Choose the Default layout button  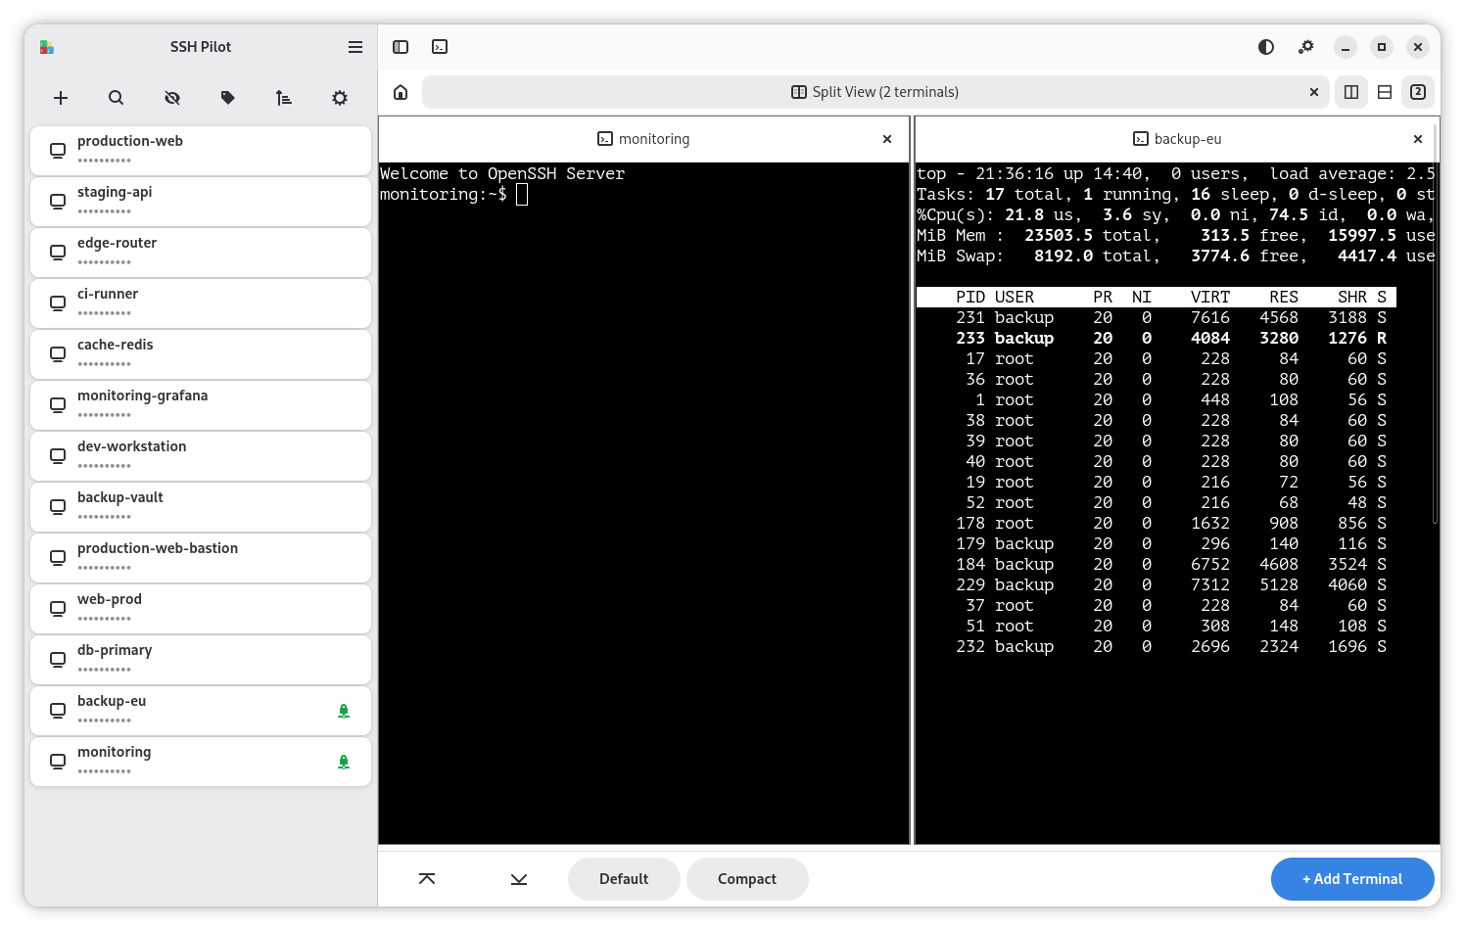624,879
